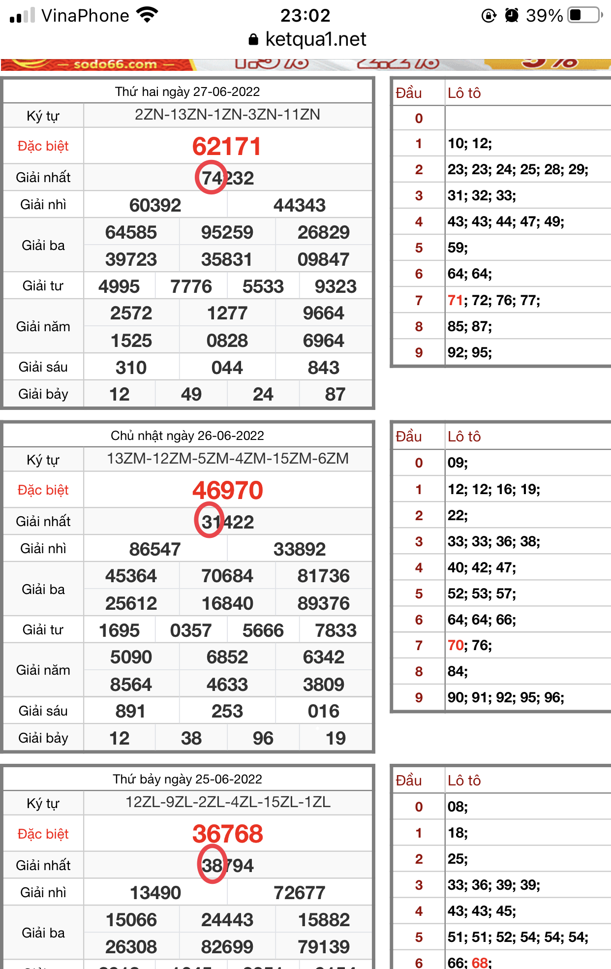The image size is (611, 969).
Task: Select special prize number 62171
Action: [x=227, y=146]
